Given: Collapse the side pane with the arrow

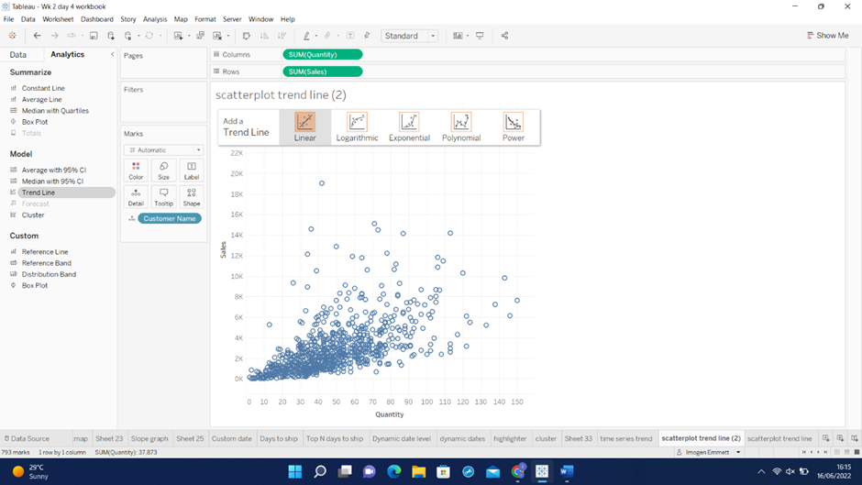Looking at the screenshot, I should (x=112, y=55).
